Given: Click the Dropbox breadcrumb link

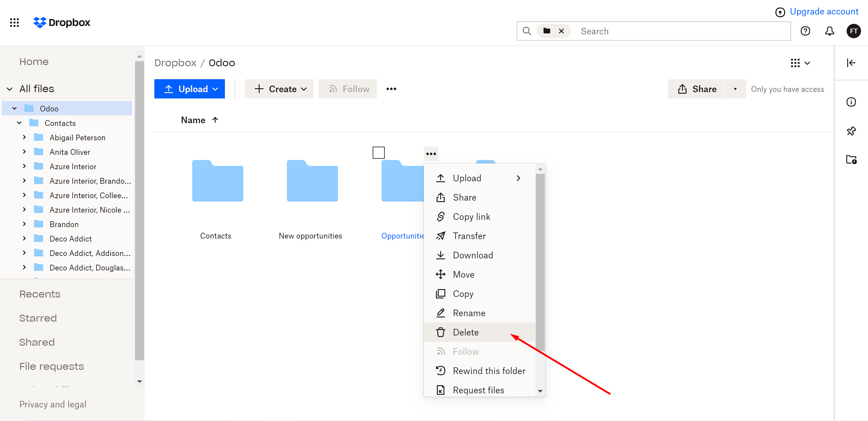Looking at the screenshot, I should (175, 63).
